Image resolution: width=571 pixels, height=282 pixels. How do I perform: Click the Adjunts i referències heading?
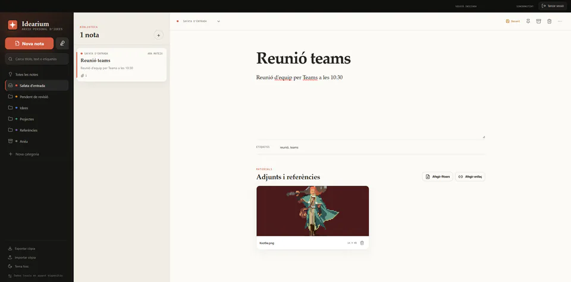288,177
